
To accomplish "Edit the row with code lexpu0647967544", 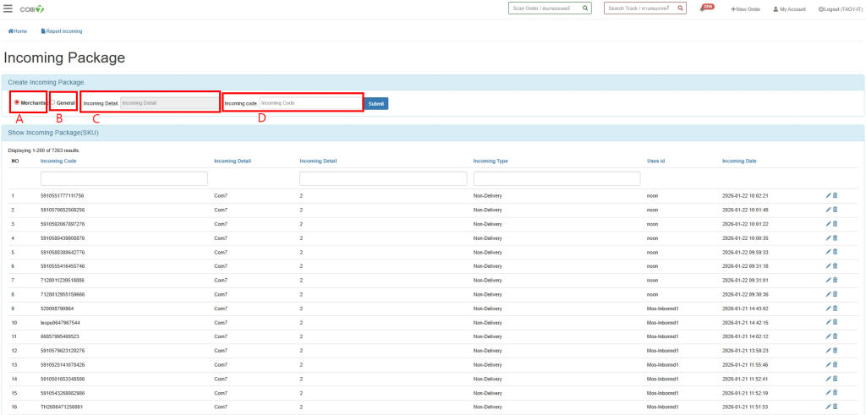I will (829, 322).
